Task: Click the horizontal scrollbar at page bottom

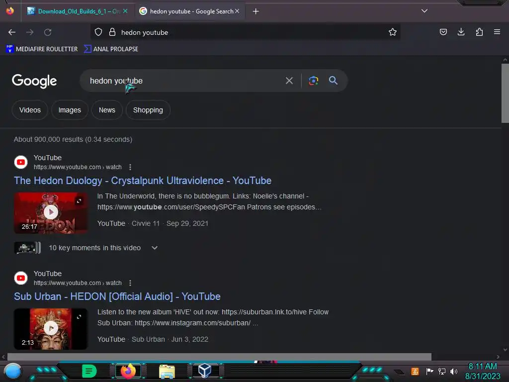Action: point(219,357)
